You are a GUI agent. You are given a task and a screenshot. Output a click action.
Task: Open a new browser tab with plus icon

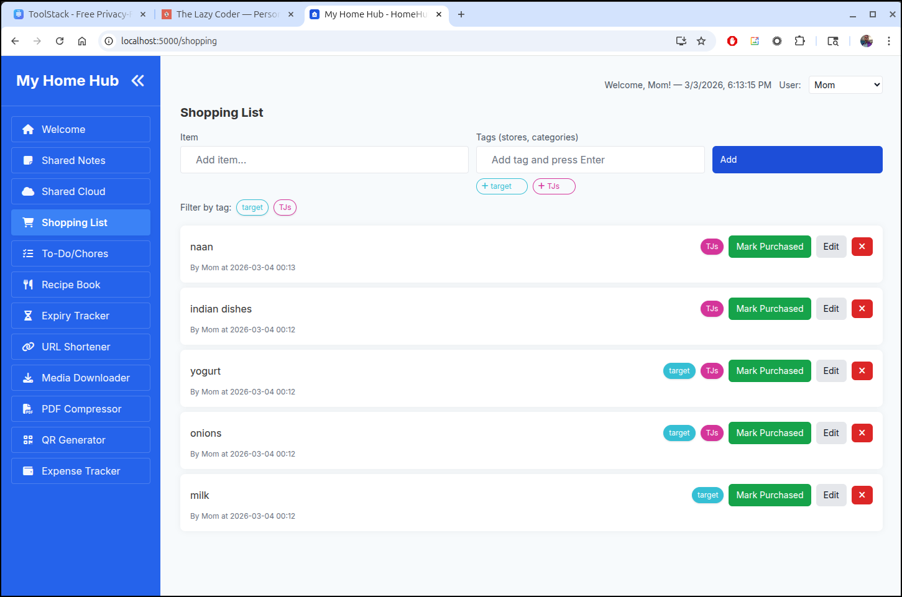pos(461,14)
